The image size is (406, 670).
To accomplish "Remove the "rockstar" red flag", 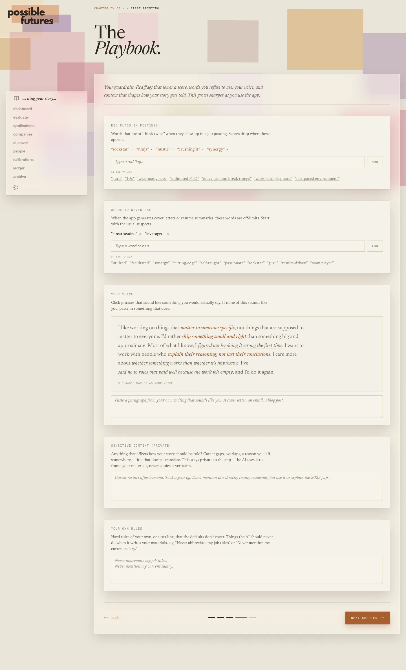I will (x=132, y=149).
